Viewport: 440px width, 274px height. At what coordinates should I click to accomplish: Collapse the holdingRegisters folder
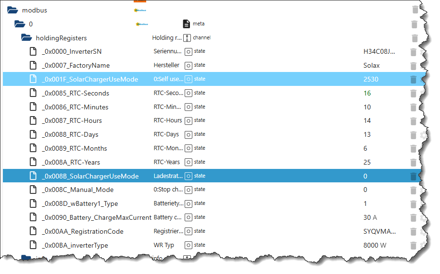pyautogui.click(x=26, y=38)
